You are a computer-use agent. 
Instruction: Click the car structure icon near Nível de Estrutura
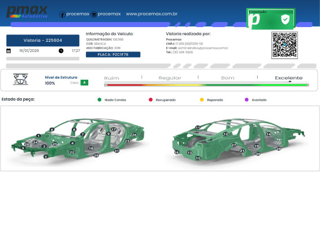tap(20, 79)
